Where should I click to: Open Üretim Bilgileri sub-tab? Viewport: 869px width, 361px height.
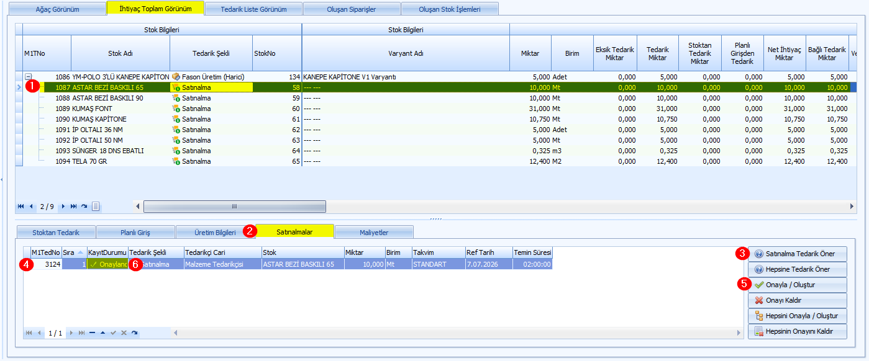pos(216,233)
